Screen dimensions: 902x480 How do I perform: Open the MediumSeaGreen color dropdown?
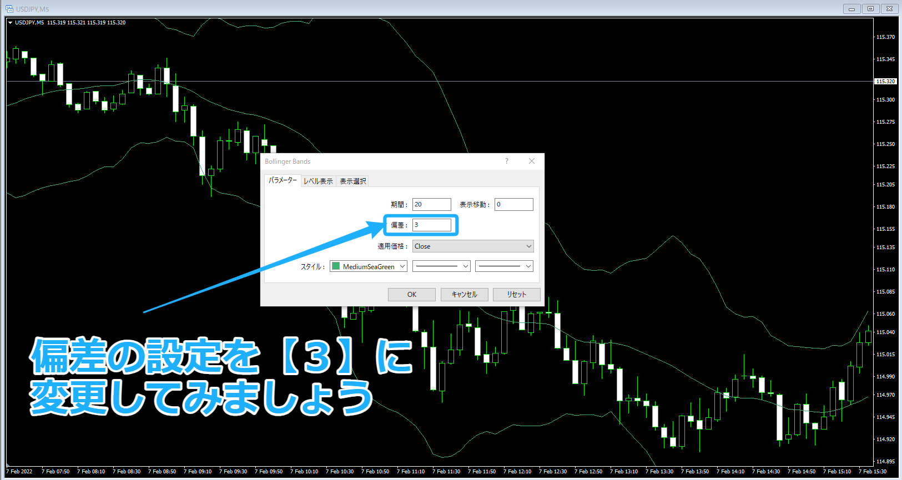pos(369,266)
